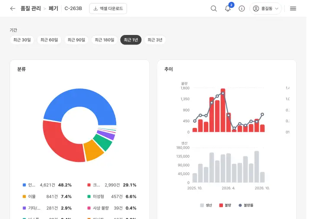The width and height of the screenshot is (311, 219).
Task: Click the 품질 관리 breadcrumb link
Action: coord(31,9)
